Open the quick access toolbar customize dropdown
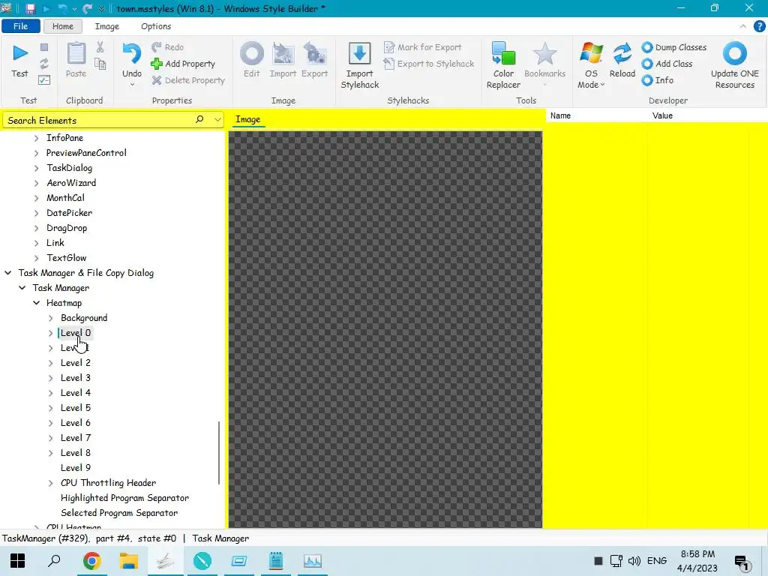The height and width of the screenshot is (576, 768). [x=102, y=8]
